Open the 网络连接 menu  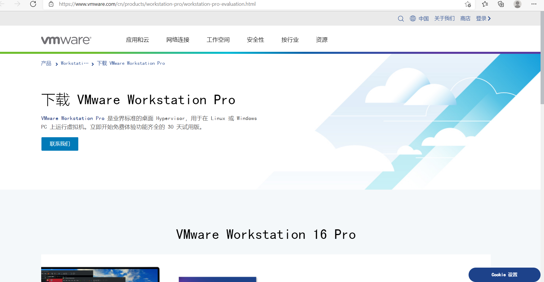[x=178, y=40]
